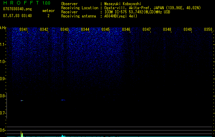
Task: Click the yellow signal peak at bottom
Action: [x=22, y=134]
